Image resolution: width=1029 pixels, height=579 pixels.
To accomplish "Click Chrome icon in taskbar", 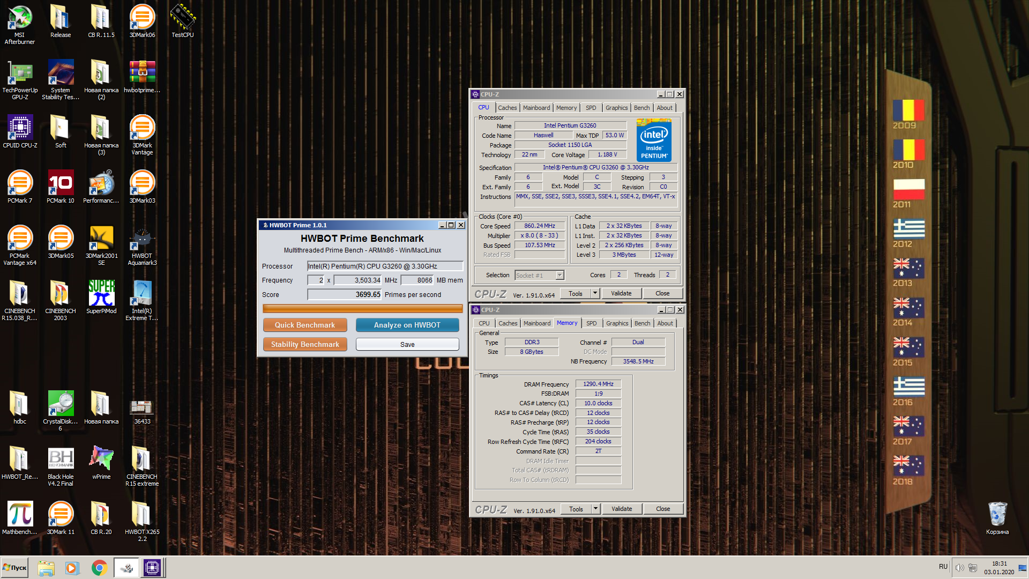I will point(99,568).
